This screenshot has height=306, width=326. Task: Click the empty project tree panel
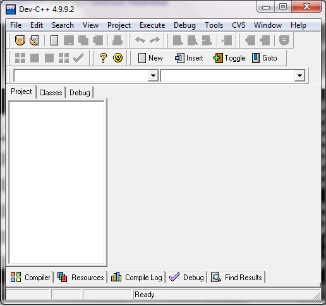coord(56,182)
